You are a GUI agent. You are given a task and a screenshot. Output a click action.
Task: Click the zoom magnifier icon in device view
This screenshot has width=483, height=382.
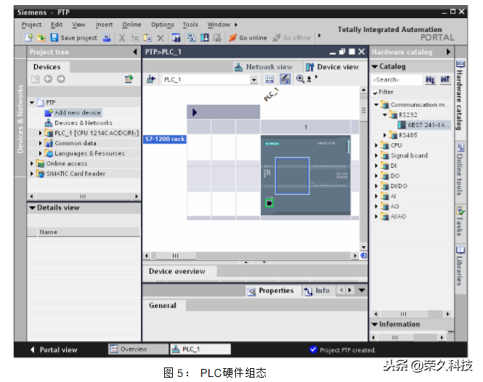coord(300,79)
